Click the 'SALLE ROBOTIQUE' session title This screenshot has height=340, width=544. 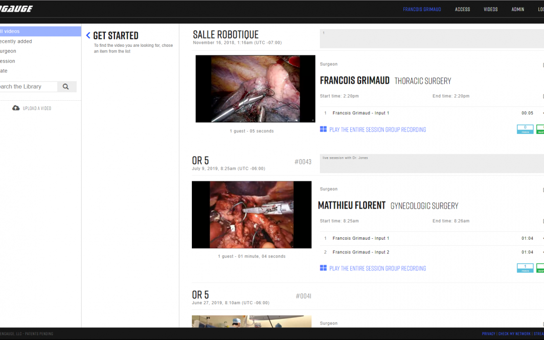tap(226, 35)
